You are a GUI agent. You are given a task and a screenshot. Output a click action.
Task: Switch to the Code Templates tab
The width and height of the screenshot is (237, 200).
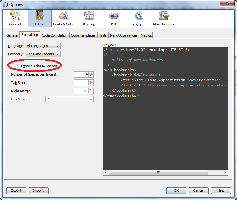pos(83,35)
